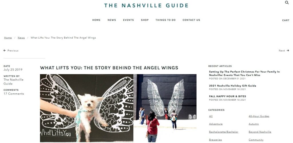Open the Home menu item

point(96,20)
